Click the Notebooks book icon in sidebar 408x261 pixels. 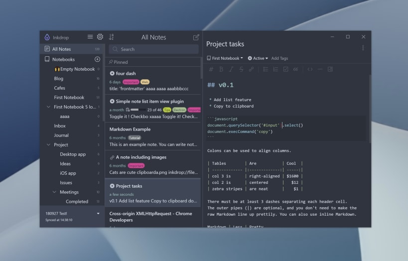pyautogui.click(x=47, y=59)
